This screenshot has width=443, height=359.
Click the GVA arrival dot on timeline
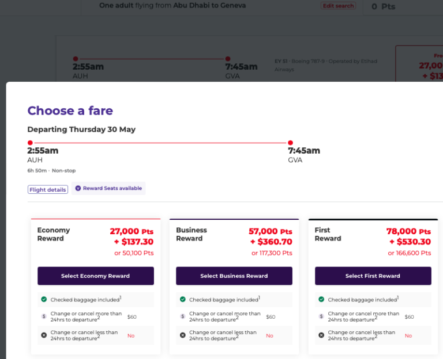click(290, 143)
